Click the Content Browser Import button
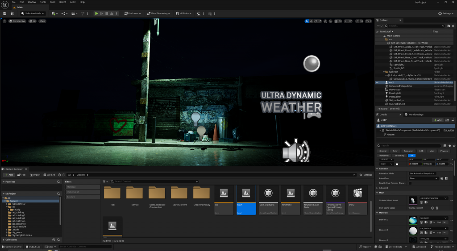457x251 pixels. click(35, 175)
